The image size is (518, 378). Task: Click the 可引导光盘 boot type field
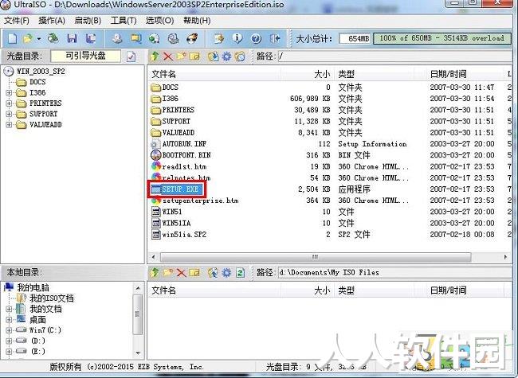[85, 56]
